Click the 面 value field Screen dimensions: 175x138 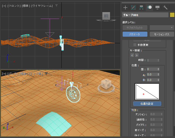pyautogui.click(x=152, y=69)
